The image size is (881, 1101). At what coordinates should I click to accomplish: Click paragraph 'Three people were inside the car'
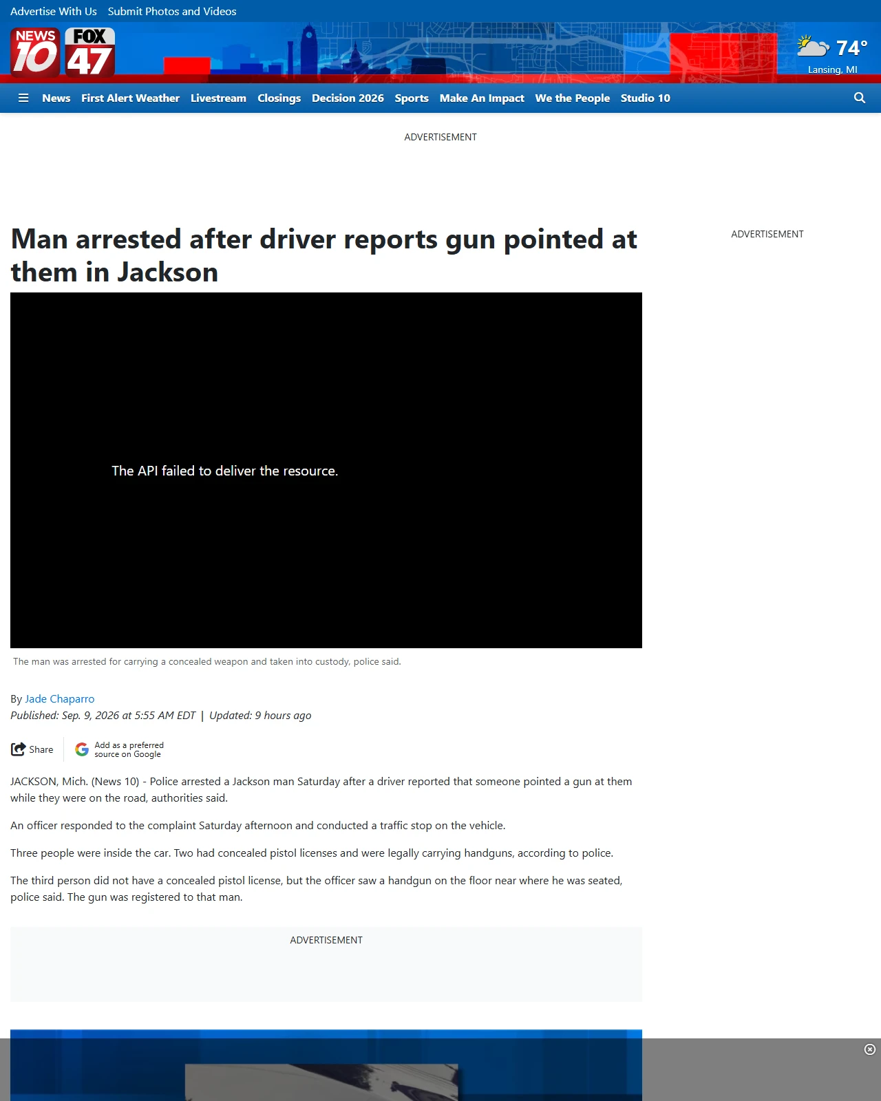coord(312,853)
